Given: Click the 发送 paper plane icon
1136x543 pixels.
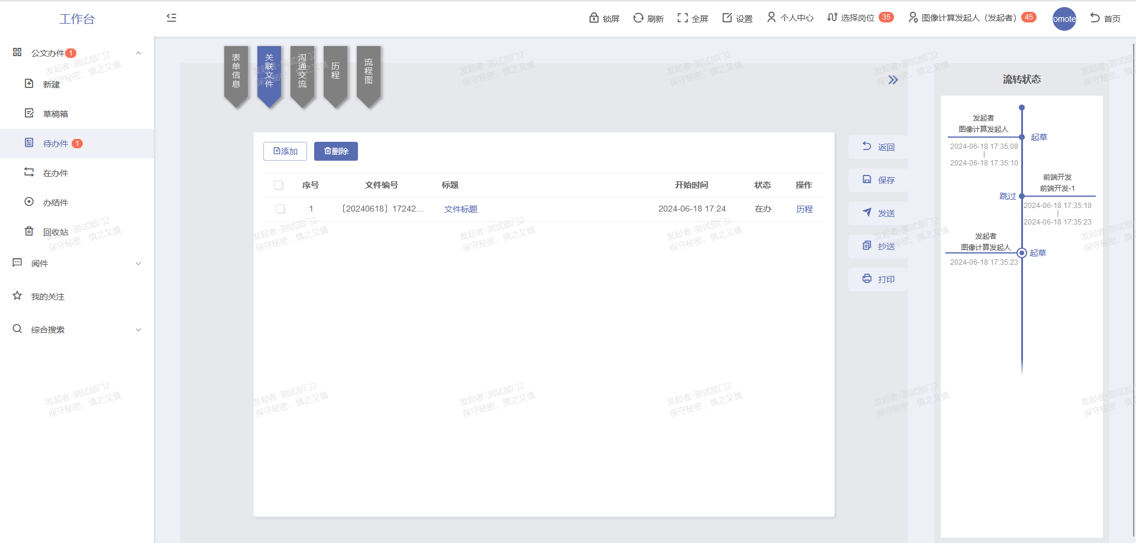Looking at the screenshot, I should pos(867,212).
